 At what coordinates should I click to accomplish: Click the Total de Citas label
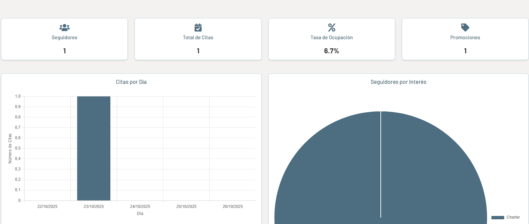(198, 38)
